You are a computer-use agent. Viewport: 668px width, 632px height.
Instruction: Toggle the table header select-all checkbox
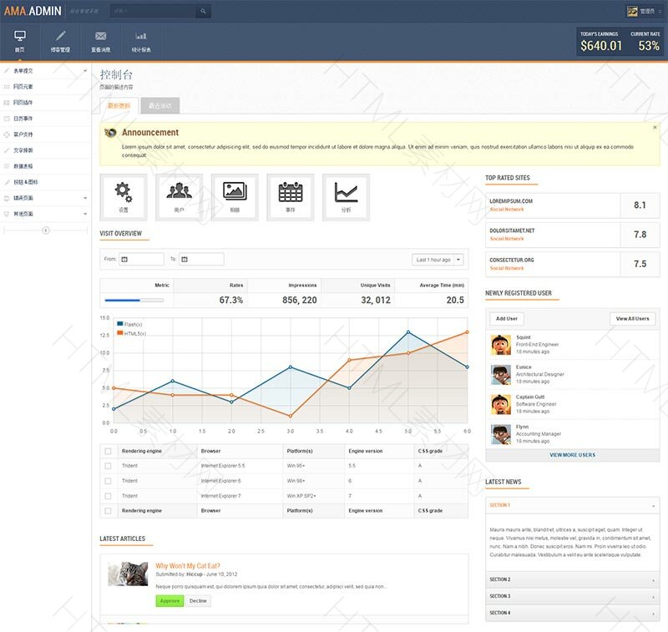[108, 451]
